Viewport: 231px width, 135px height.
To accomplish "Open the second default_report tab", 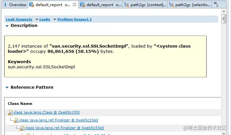I will coord(101,5).
